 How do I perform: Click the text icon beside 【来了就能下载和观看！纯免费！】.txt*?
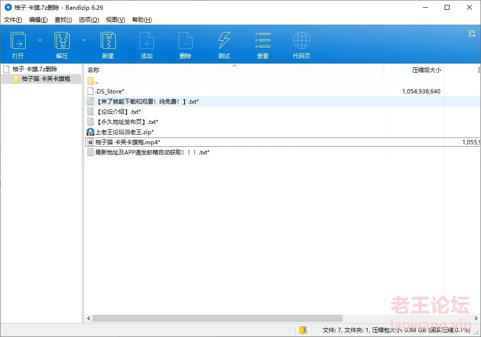click(90, 101)
